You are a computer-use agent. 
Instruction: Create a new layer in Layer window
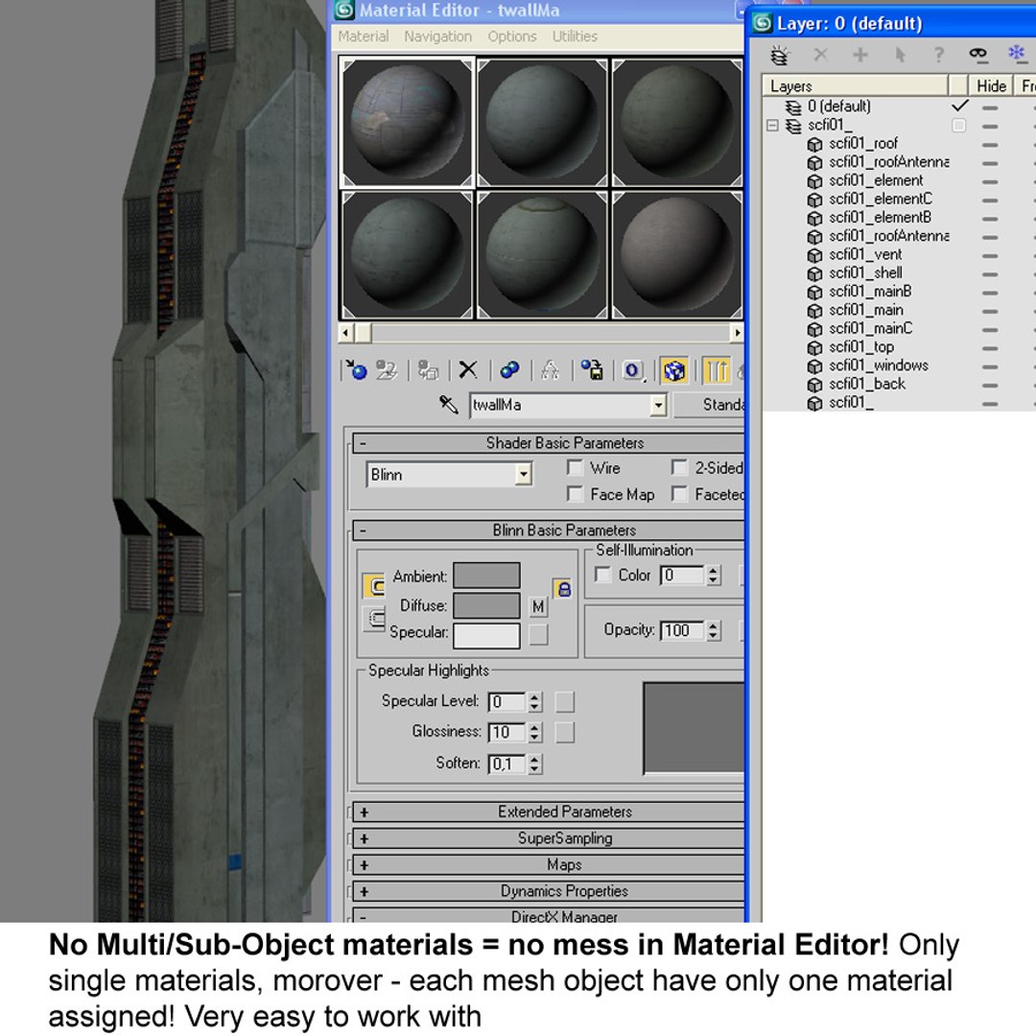780,55
